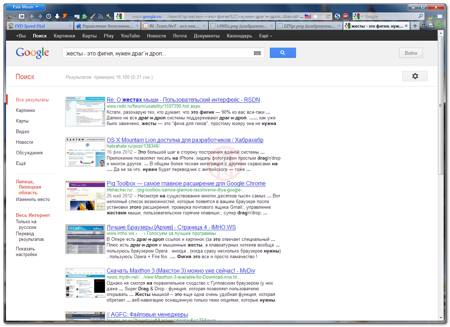Click the tab groups panel icon before the recycle icon

coord(431,26)
